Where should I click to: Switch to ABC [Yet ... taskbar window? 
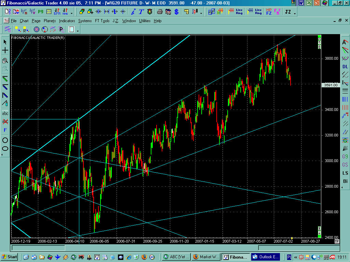[176, 257]
